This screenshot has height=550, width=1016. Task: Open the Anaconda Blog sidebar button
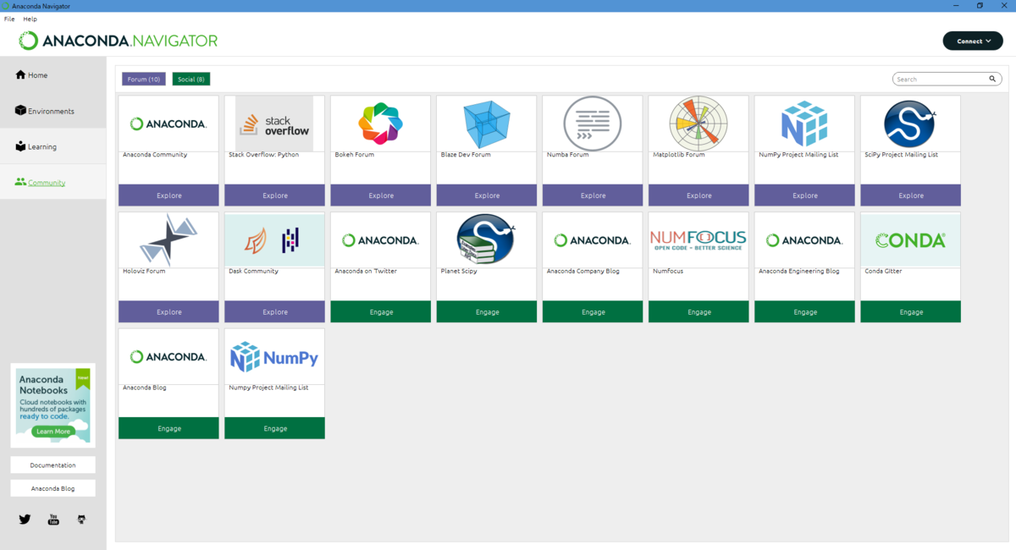coord(52,488)
